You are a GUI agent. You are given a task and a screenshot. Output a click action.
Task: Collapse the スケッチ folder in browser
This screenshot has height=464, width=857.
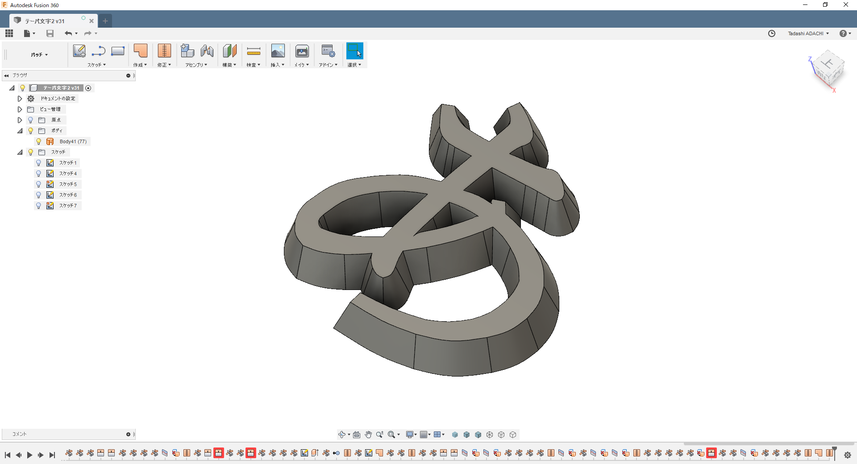click(20, 152)
